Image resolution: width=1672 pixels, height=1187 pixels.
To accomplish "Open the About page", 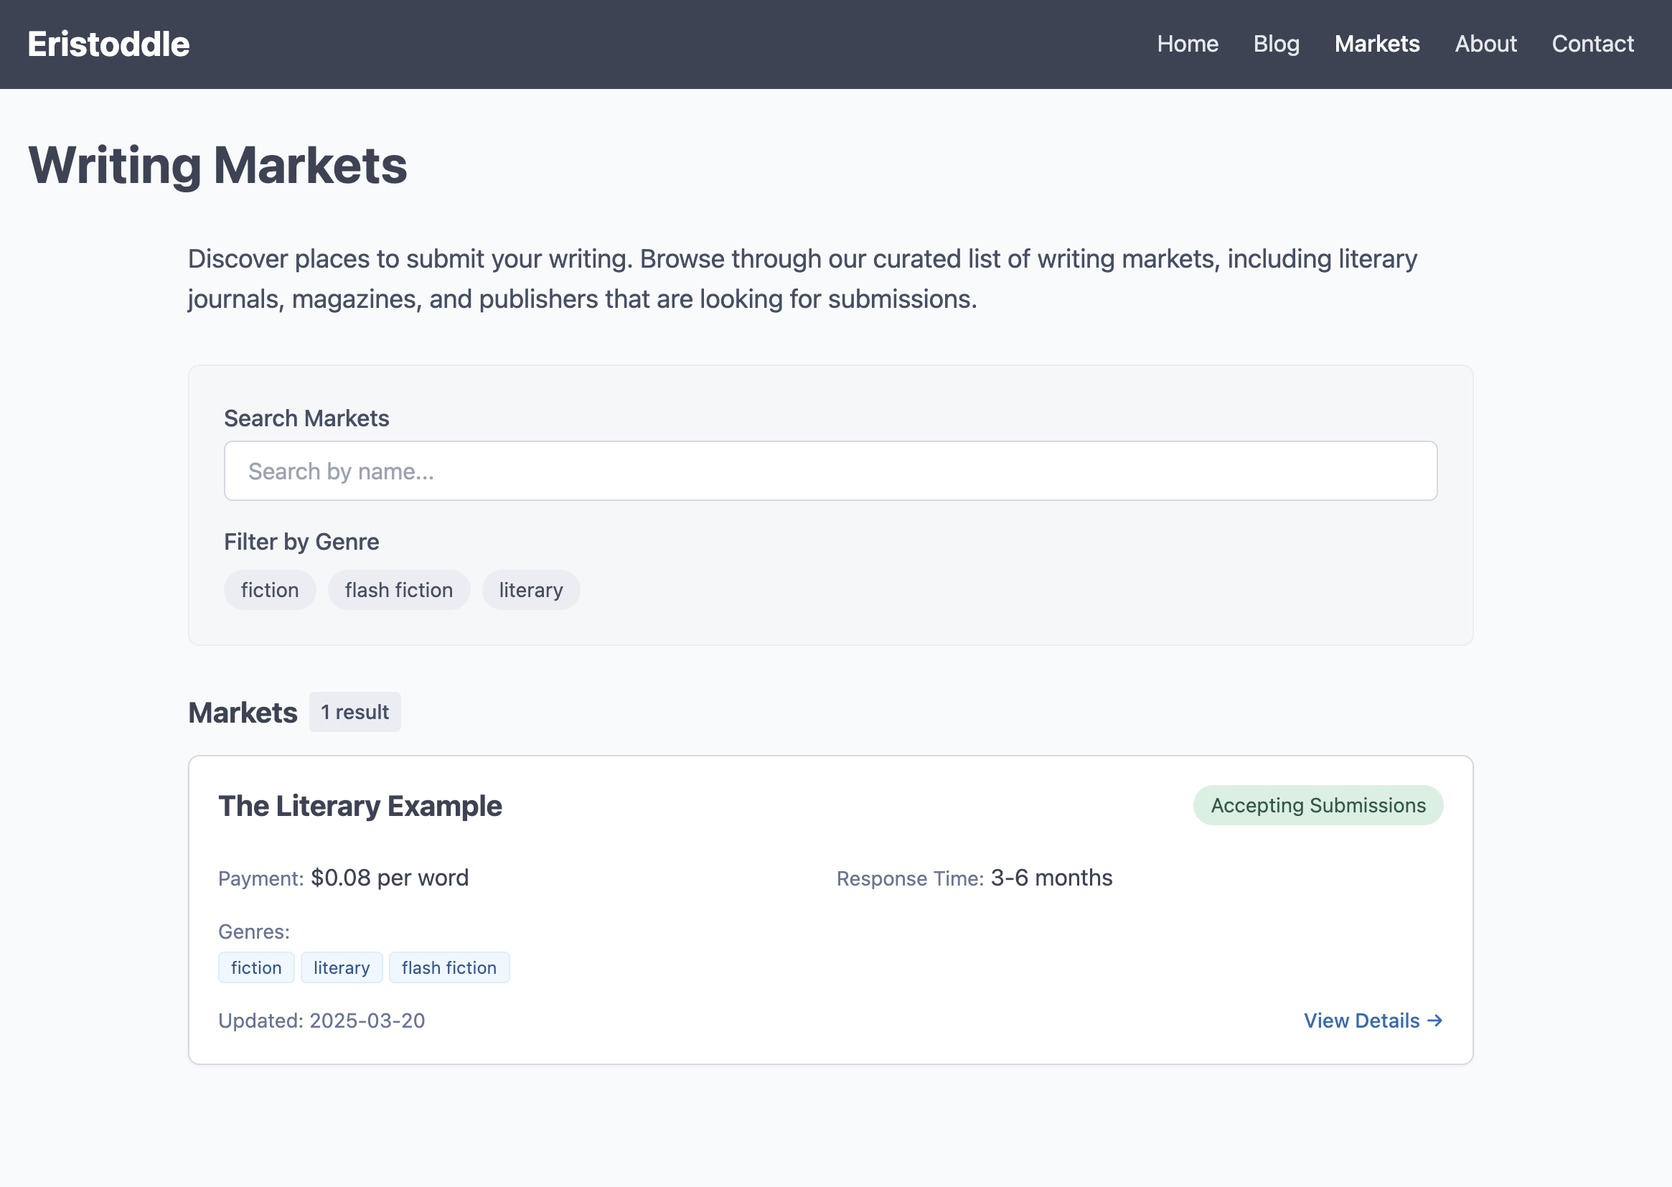I will click(x=1485, y=44).
